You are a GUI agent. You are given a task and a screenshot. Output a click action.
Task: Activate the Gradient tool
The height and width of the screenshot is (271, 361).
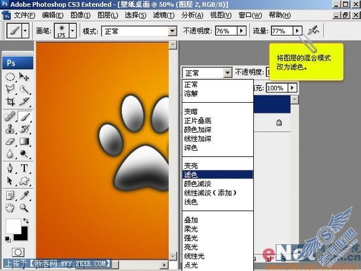(x=24, y=141)
